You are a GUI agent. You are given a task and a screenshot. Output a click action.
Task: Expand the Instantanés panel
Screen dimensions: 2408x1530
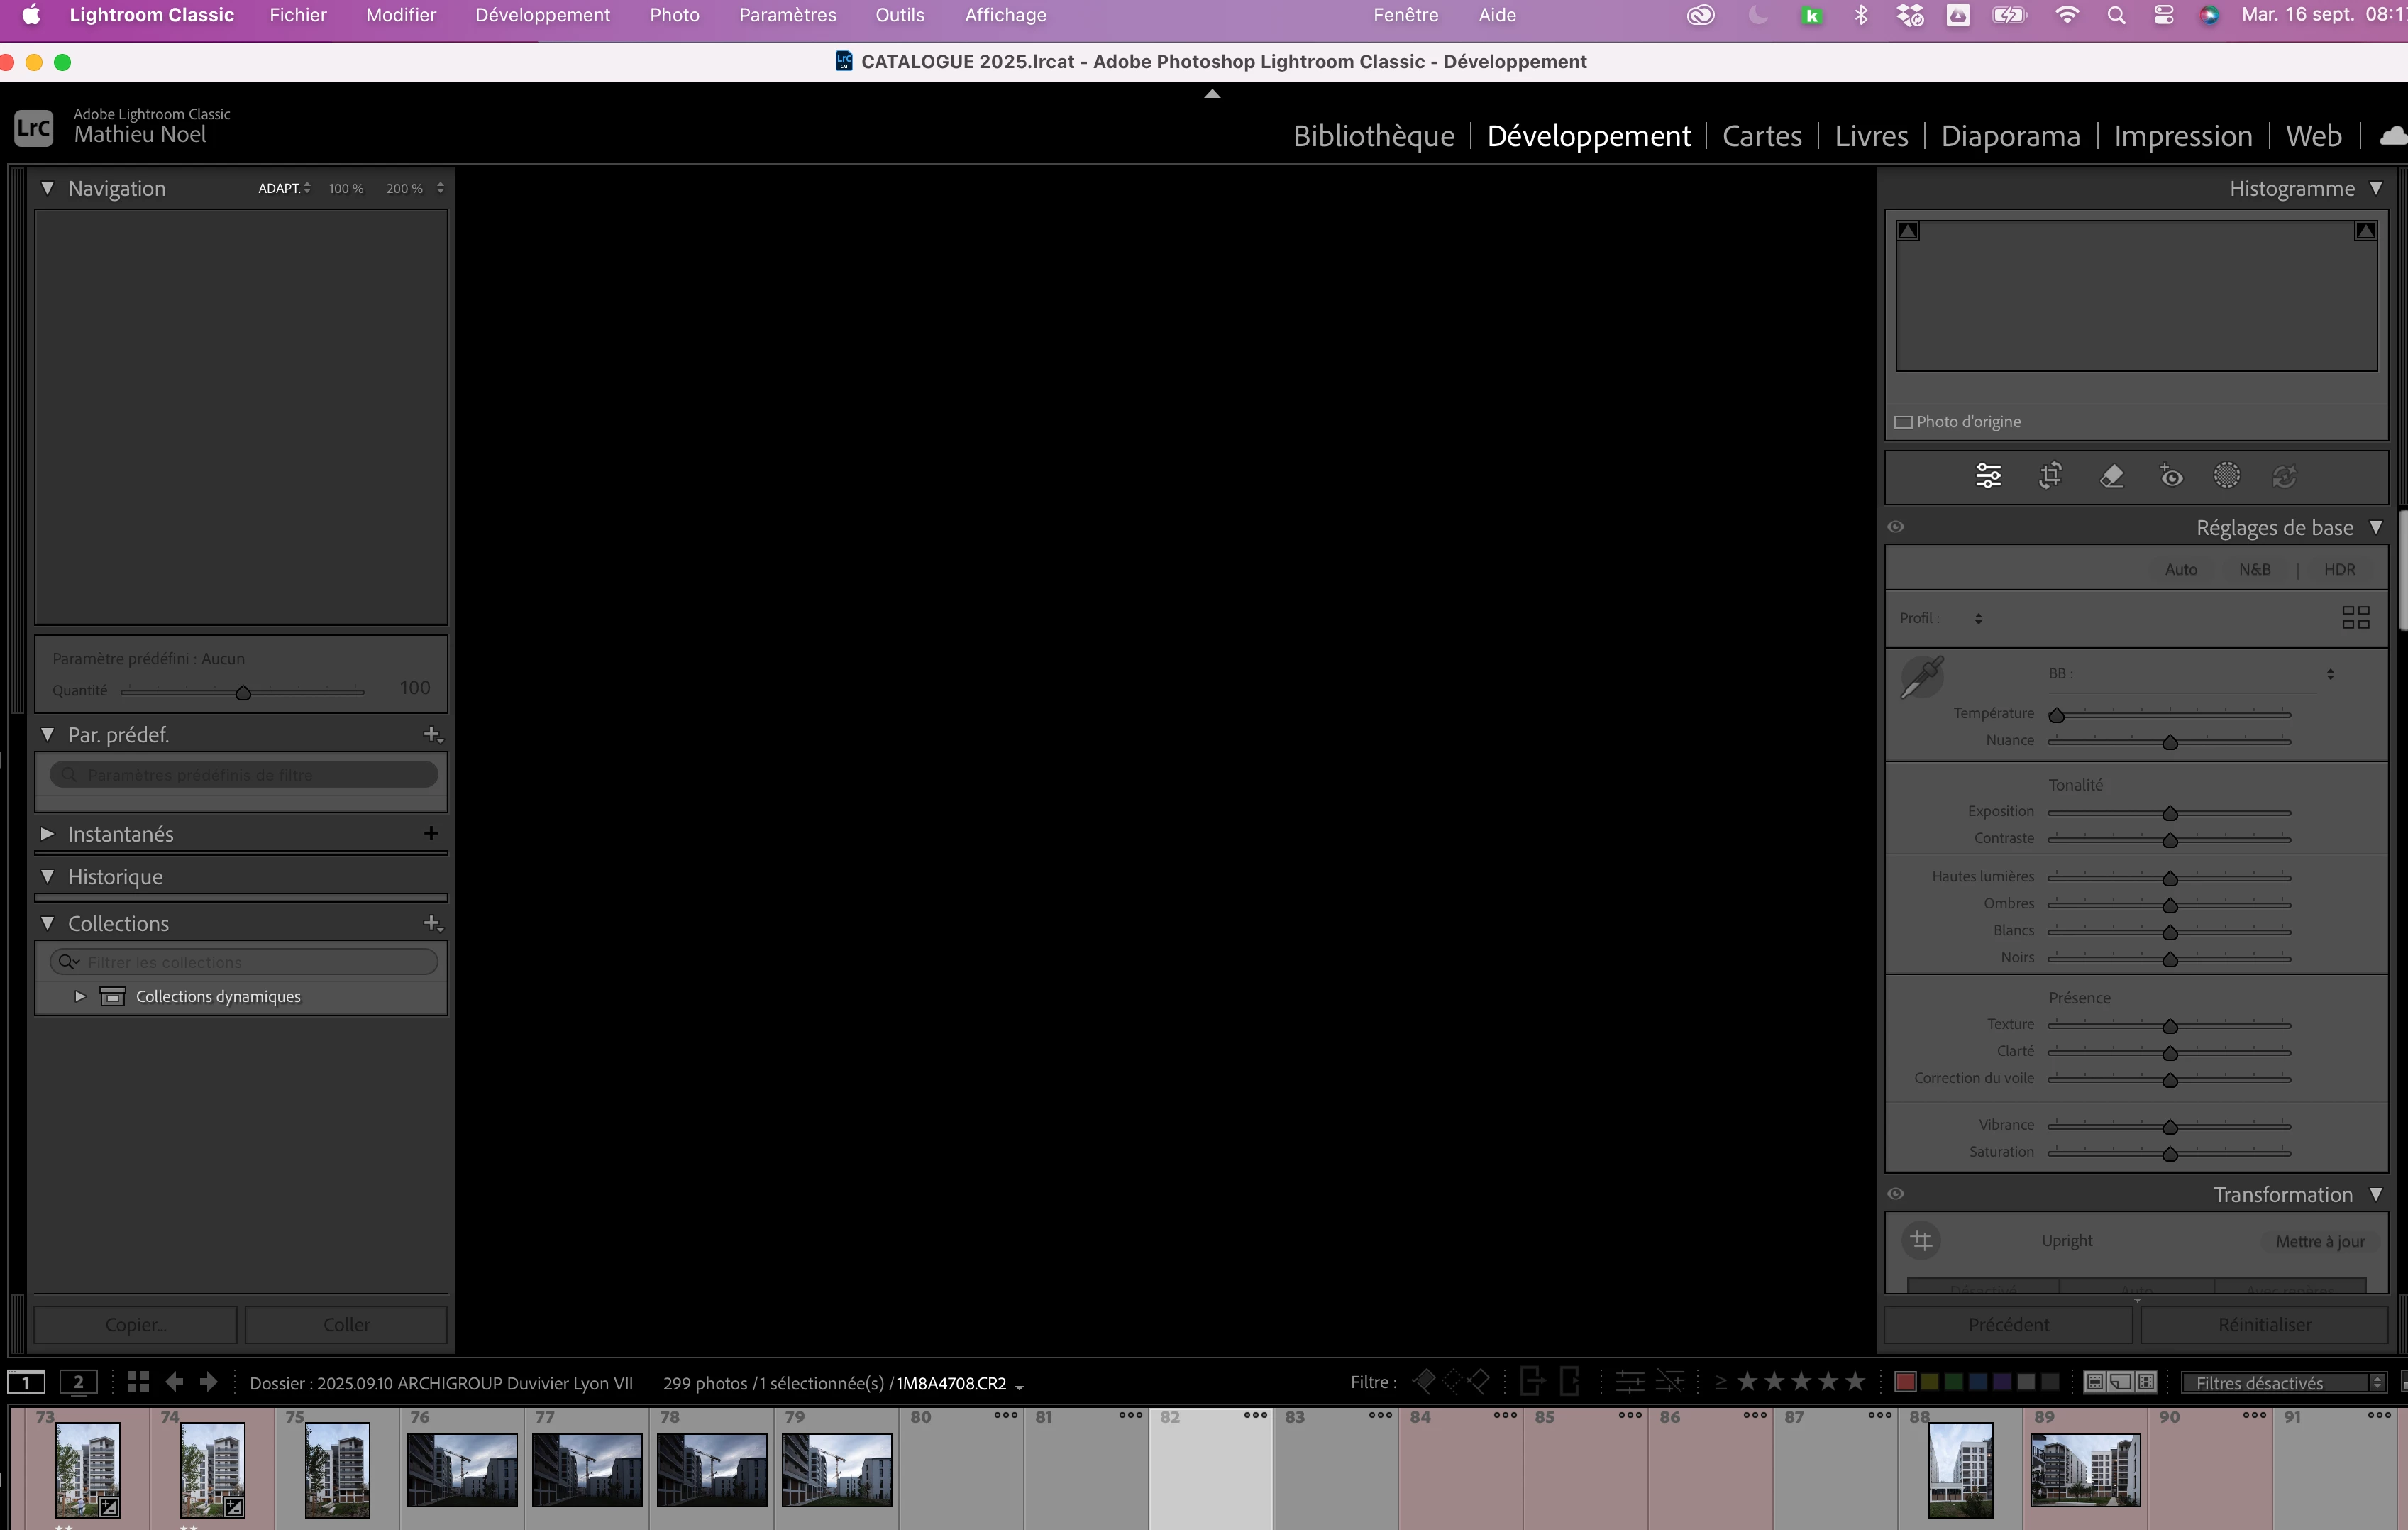tap(47, 833)
